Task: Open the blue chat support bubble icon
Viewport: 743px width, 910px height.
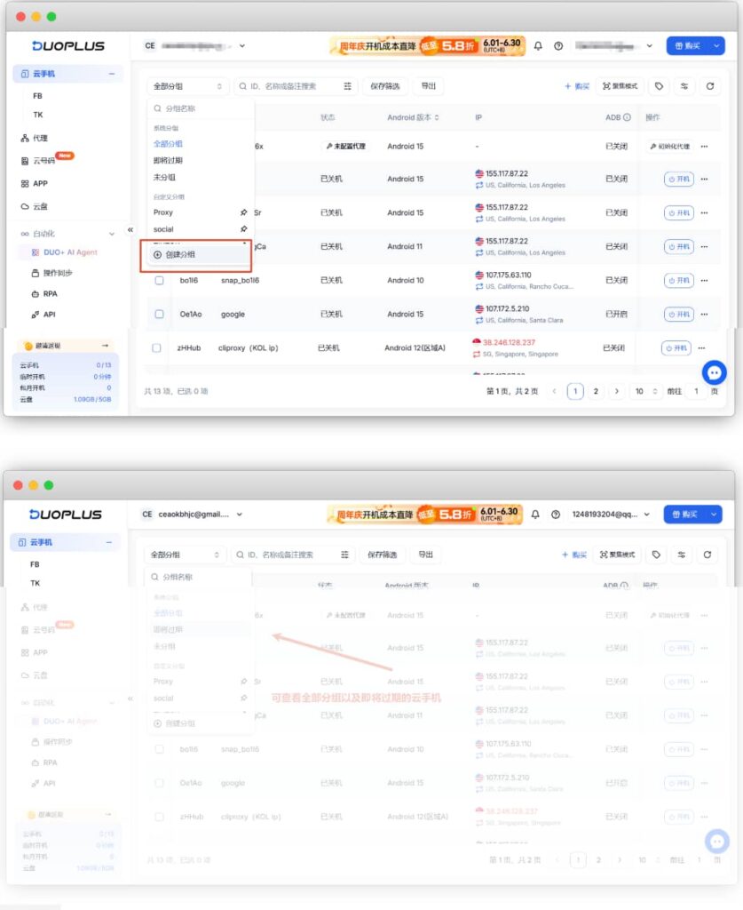Action: click(x=714, y=372)
